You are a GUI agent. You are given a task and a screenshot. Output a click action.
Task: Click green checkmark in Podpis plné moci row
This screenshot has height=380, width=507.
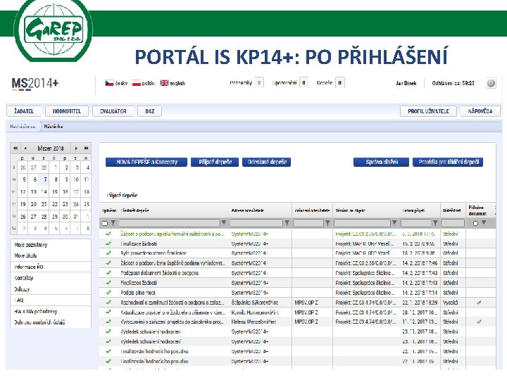coord(108,293)
